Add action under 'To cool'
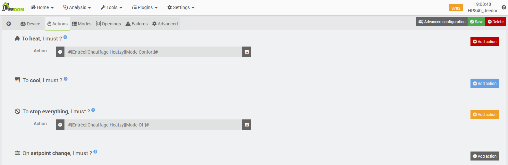508x165 pixels. click(485, 83)
